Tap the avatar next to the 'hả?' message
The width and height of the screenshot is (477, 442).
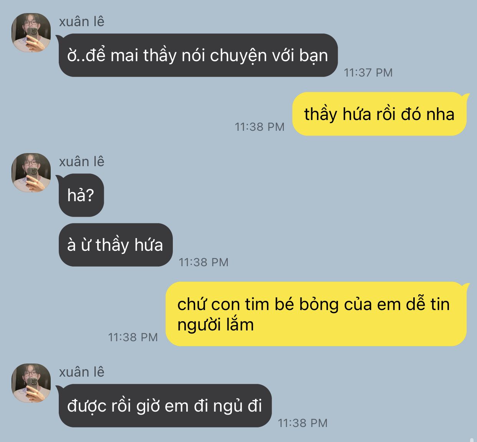[31, 173]
